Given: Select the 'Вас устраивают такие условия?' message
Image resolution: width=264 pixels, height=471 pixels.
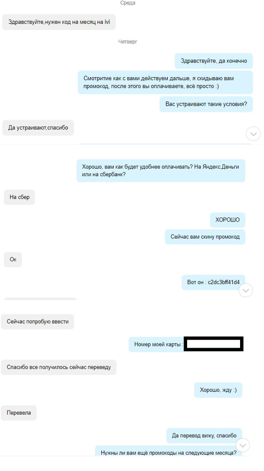Looking at the screenshot, I should (x=206, y=104).
